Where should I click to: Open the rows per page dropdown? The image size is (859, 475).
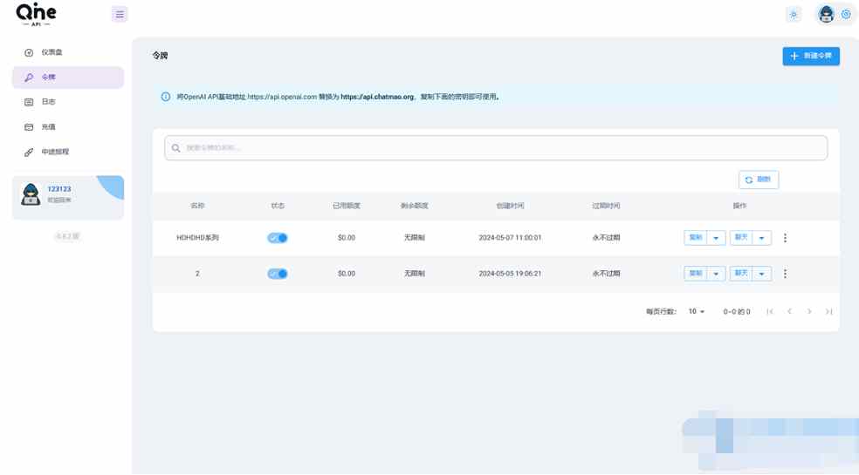coord(697,311)
